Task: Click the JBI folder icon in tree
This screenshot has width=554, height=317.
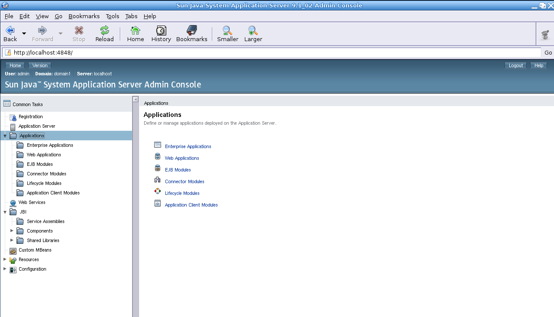Action: (x=13, y=212)
